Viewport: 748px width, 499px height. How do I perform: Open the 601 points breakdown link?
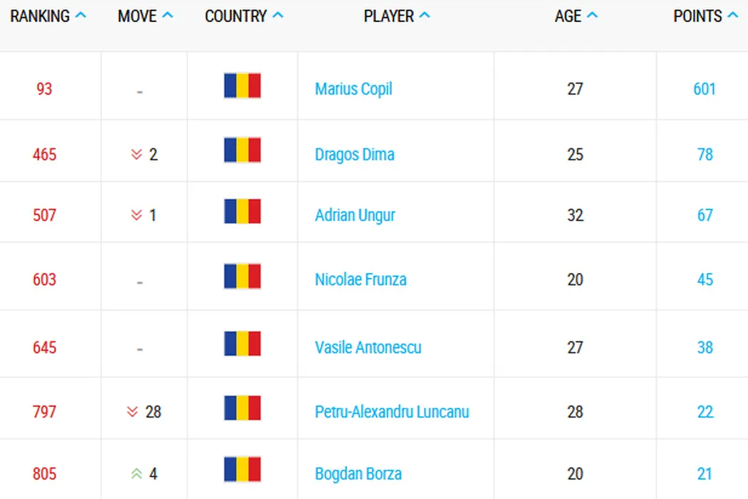(x=705, y=89)
